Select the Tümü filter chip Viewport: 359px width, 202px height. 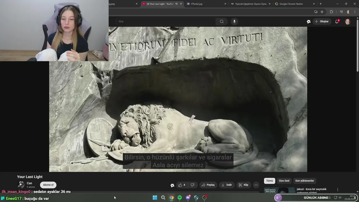tap(270, 181)
